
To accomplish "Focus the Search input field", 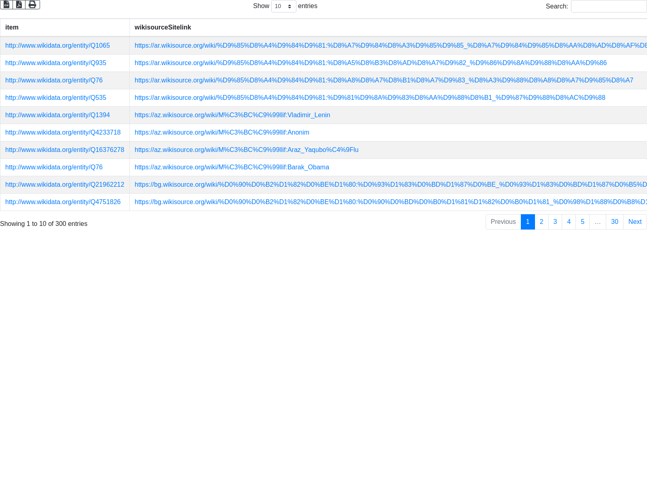I will [x=609, y=6].
